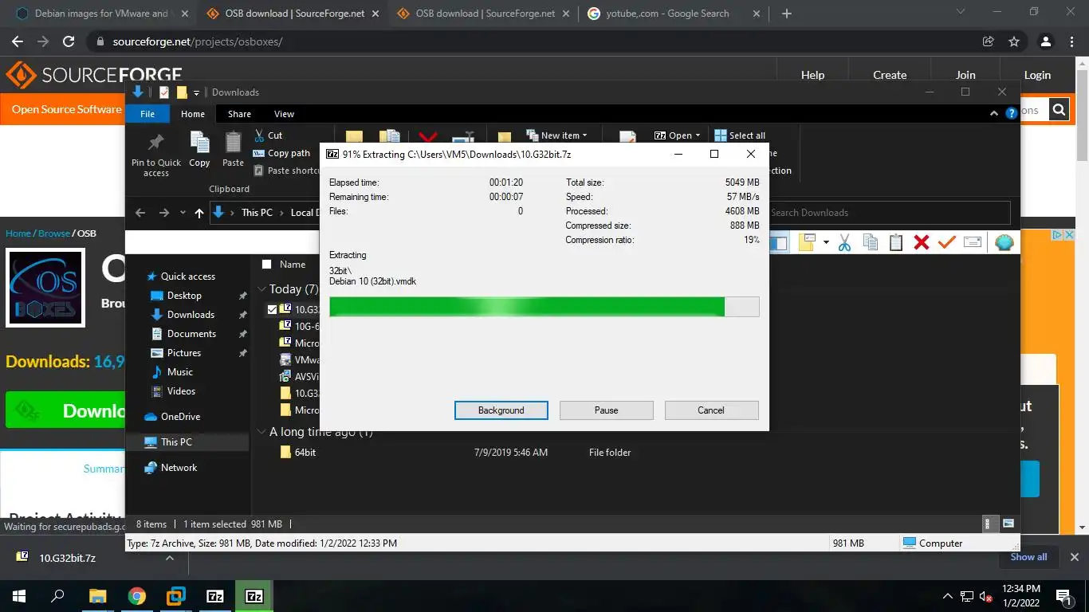The width and height of the screenshot is (1089, 612).
Task: Click the muted volume tray icon
Action: pyautogui.click(x=986, y=596)
